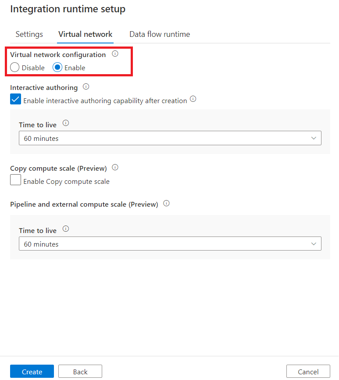The height and width of the screenshot is (380, 339).
Task: Open info for Pipeline and external compute scale
Action: 166,203
